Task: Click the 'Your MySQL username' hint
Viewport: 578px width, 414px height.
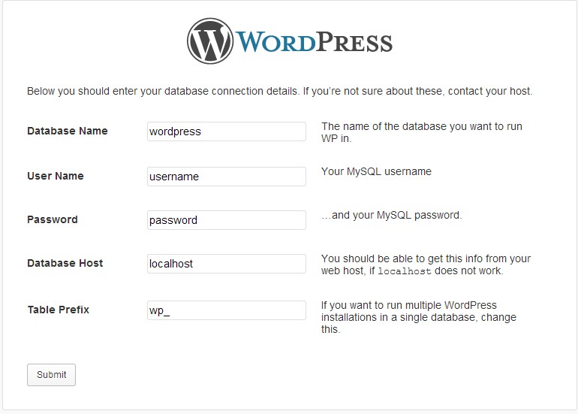Action: (376, 171)
